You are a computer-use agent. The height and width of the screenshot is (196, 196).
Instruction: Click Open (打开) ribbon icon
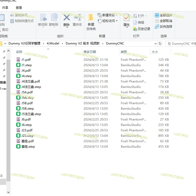pyautogui.click(x=135, y=16)
